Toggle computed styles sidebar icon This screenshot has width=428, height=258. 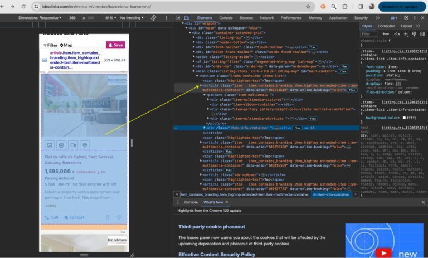tap(422, 34)
